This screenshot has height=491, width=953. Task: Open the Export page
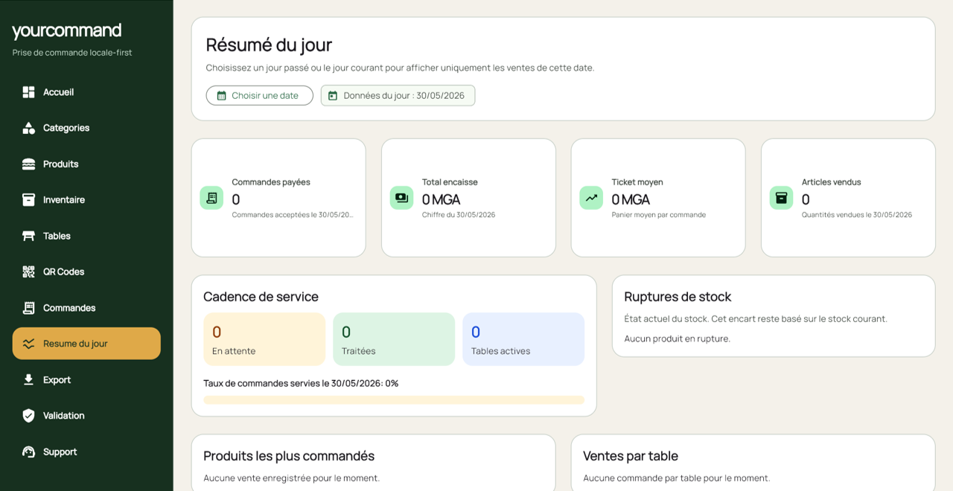point(86,379)
